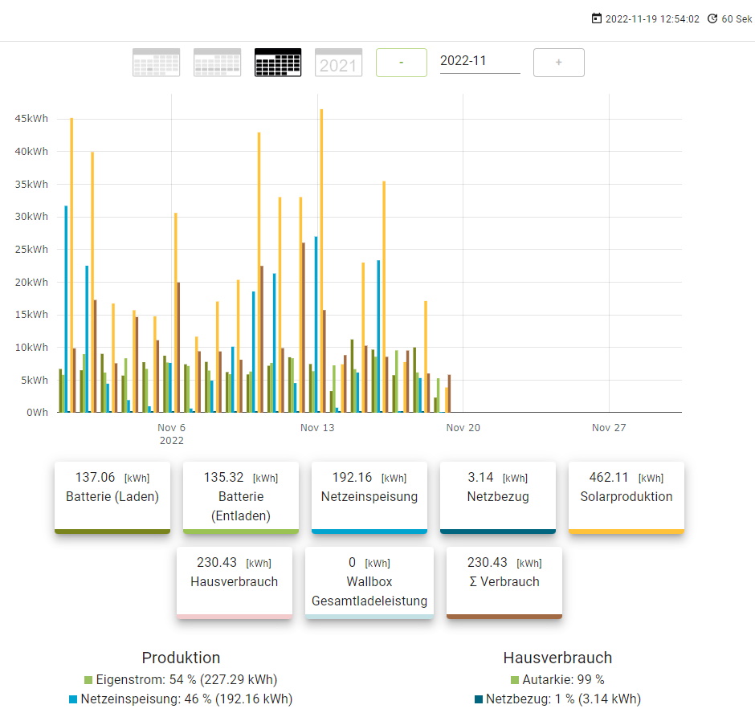Click the 35kWh y-axis label
The image size is (755, 713).
click(31, 185)
